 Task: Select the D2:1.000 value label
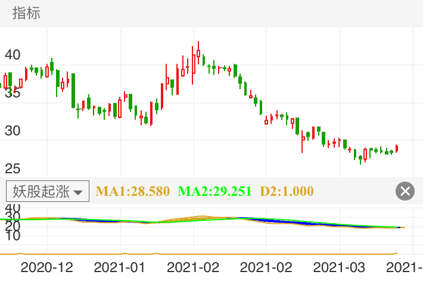click(x=287, y=191)
